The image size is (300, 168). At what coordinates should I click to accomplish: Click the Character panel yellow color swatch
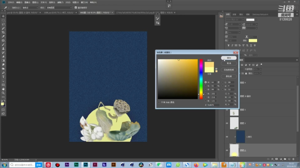click(253, 40)
